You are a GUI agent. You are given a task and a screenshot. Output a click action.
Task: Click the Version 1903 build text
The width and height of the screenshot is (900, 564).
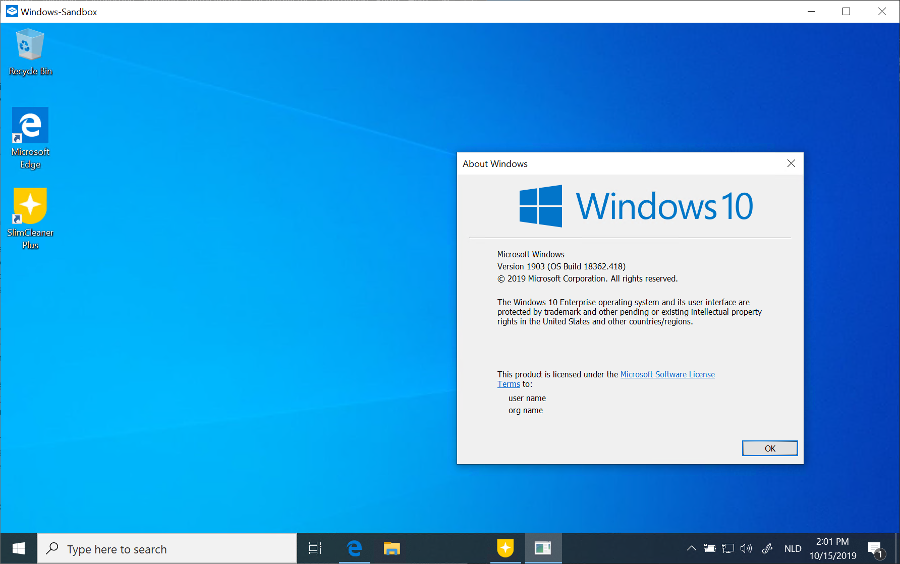point(561,266)
